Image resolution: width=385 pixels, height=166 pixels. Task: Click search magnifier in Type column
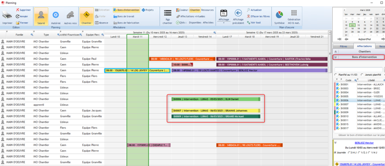(58, 35)
